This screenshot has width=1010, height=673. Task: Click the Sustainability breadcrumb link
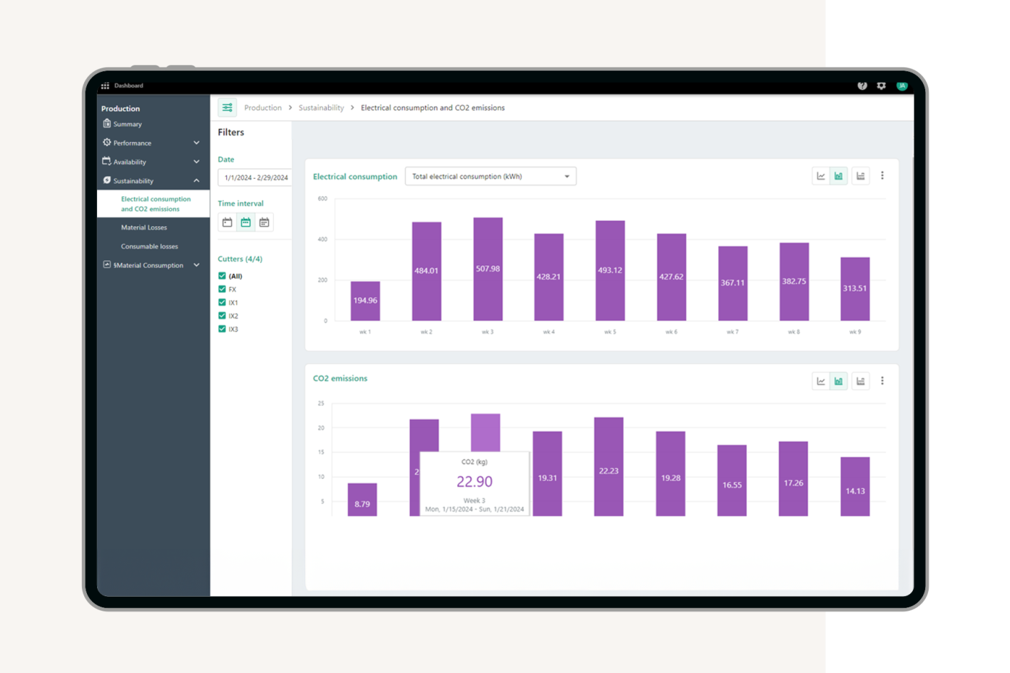coord(321,108)
